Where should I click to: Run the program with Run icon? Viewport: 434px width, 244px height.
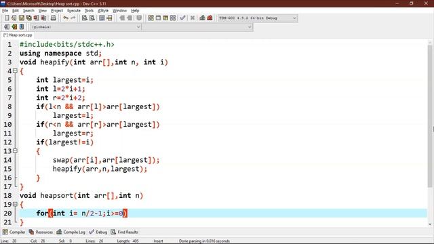pyautogui.click(x=158, y=18)
